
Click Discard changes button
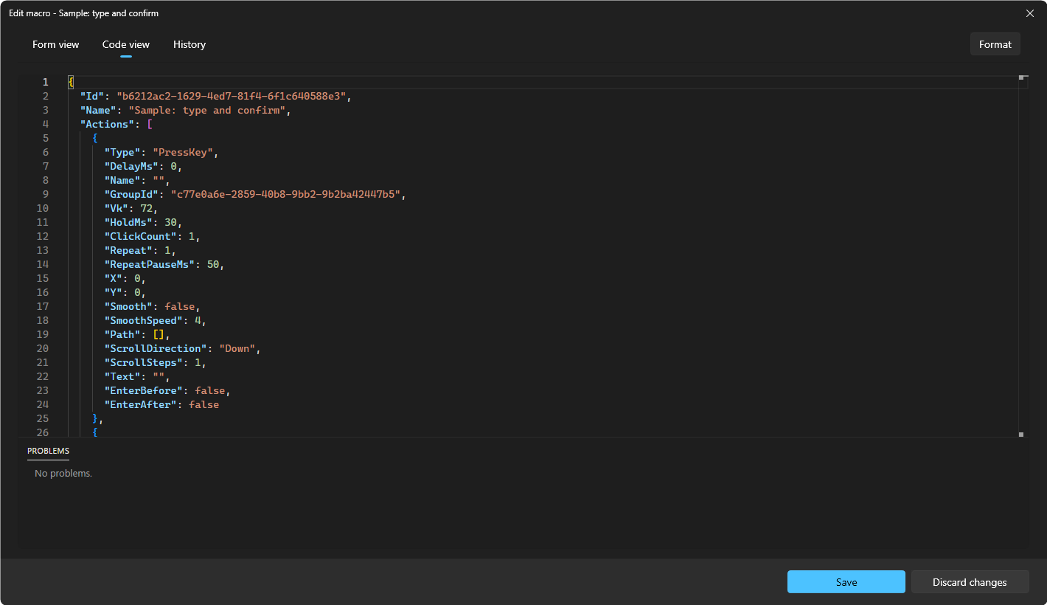[970, 582]
